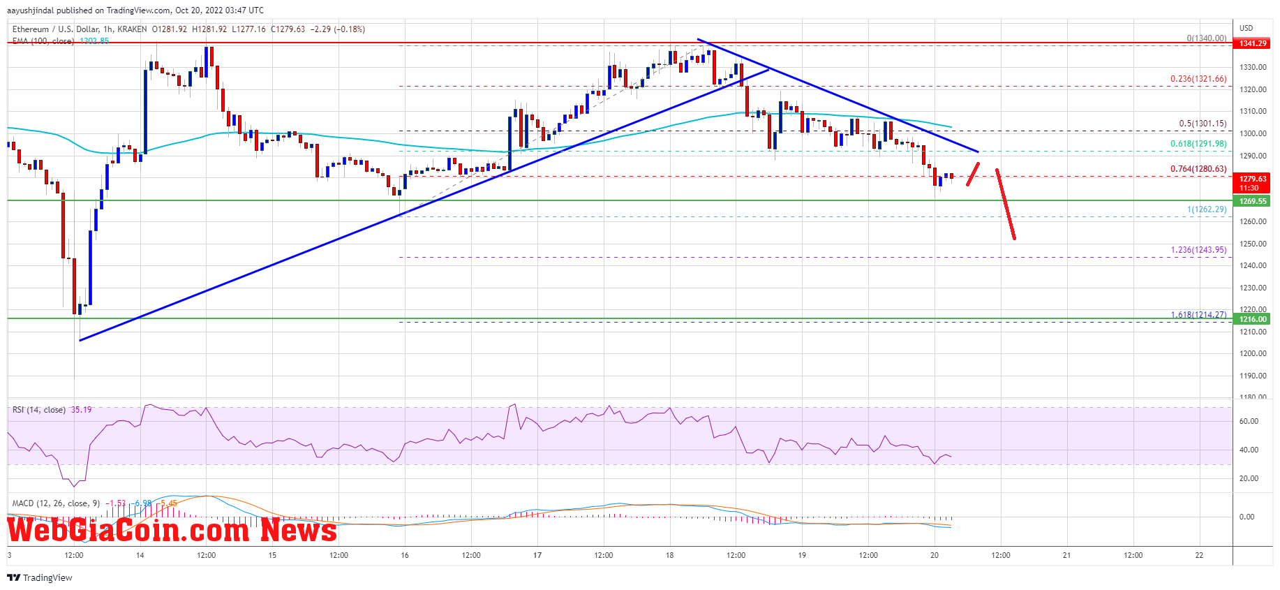Click the 1330.00 price axis label

click(1253, 67)
